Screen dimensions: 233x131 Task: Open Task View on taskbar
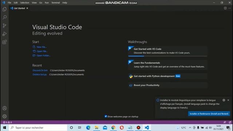point(80,128)
